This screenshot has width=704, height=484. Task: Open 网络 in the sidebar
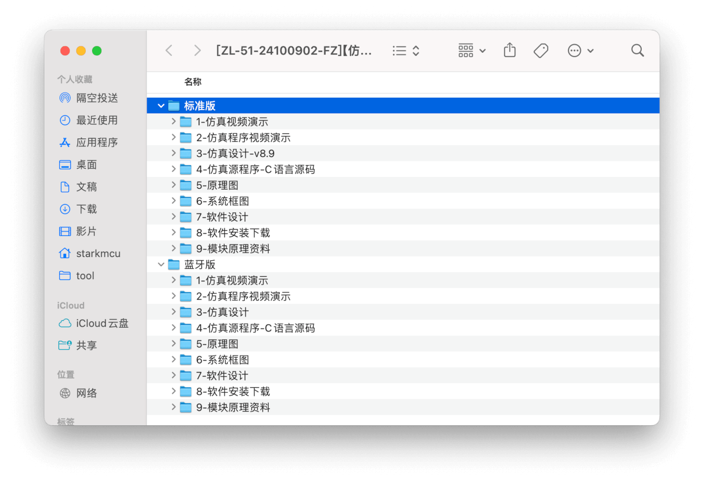point(78,393)
